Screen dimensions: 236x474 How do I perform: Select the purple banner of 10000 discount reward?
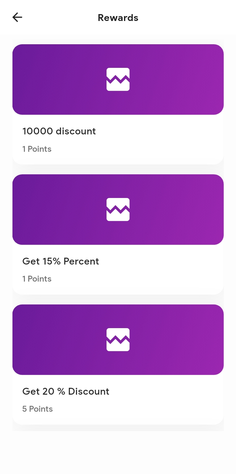(x=66, y=79)
